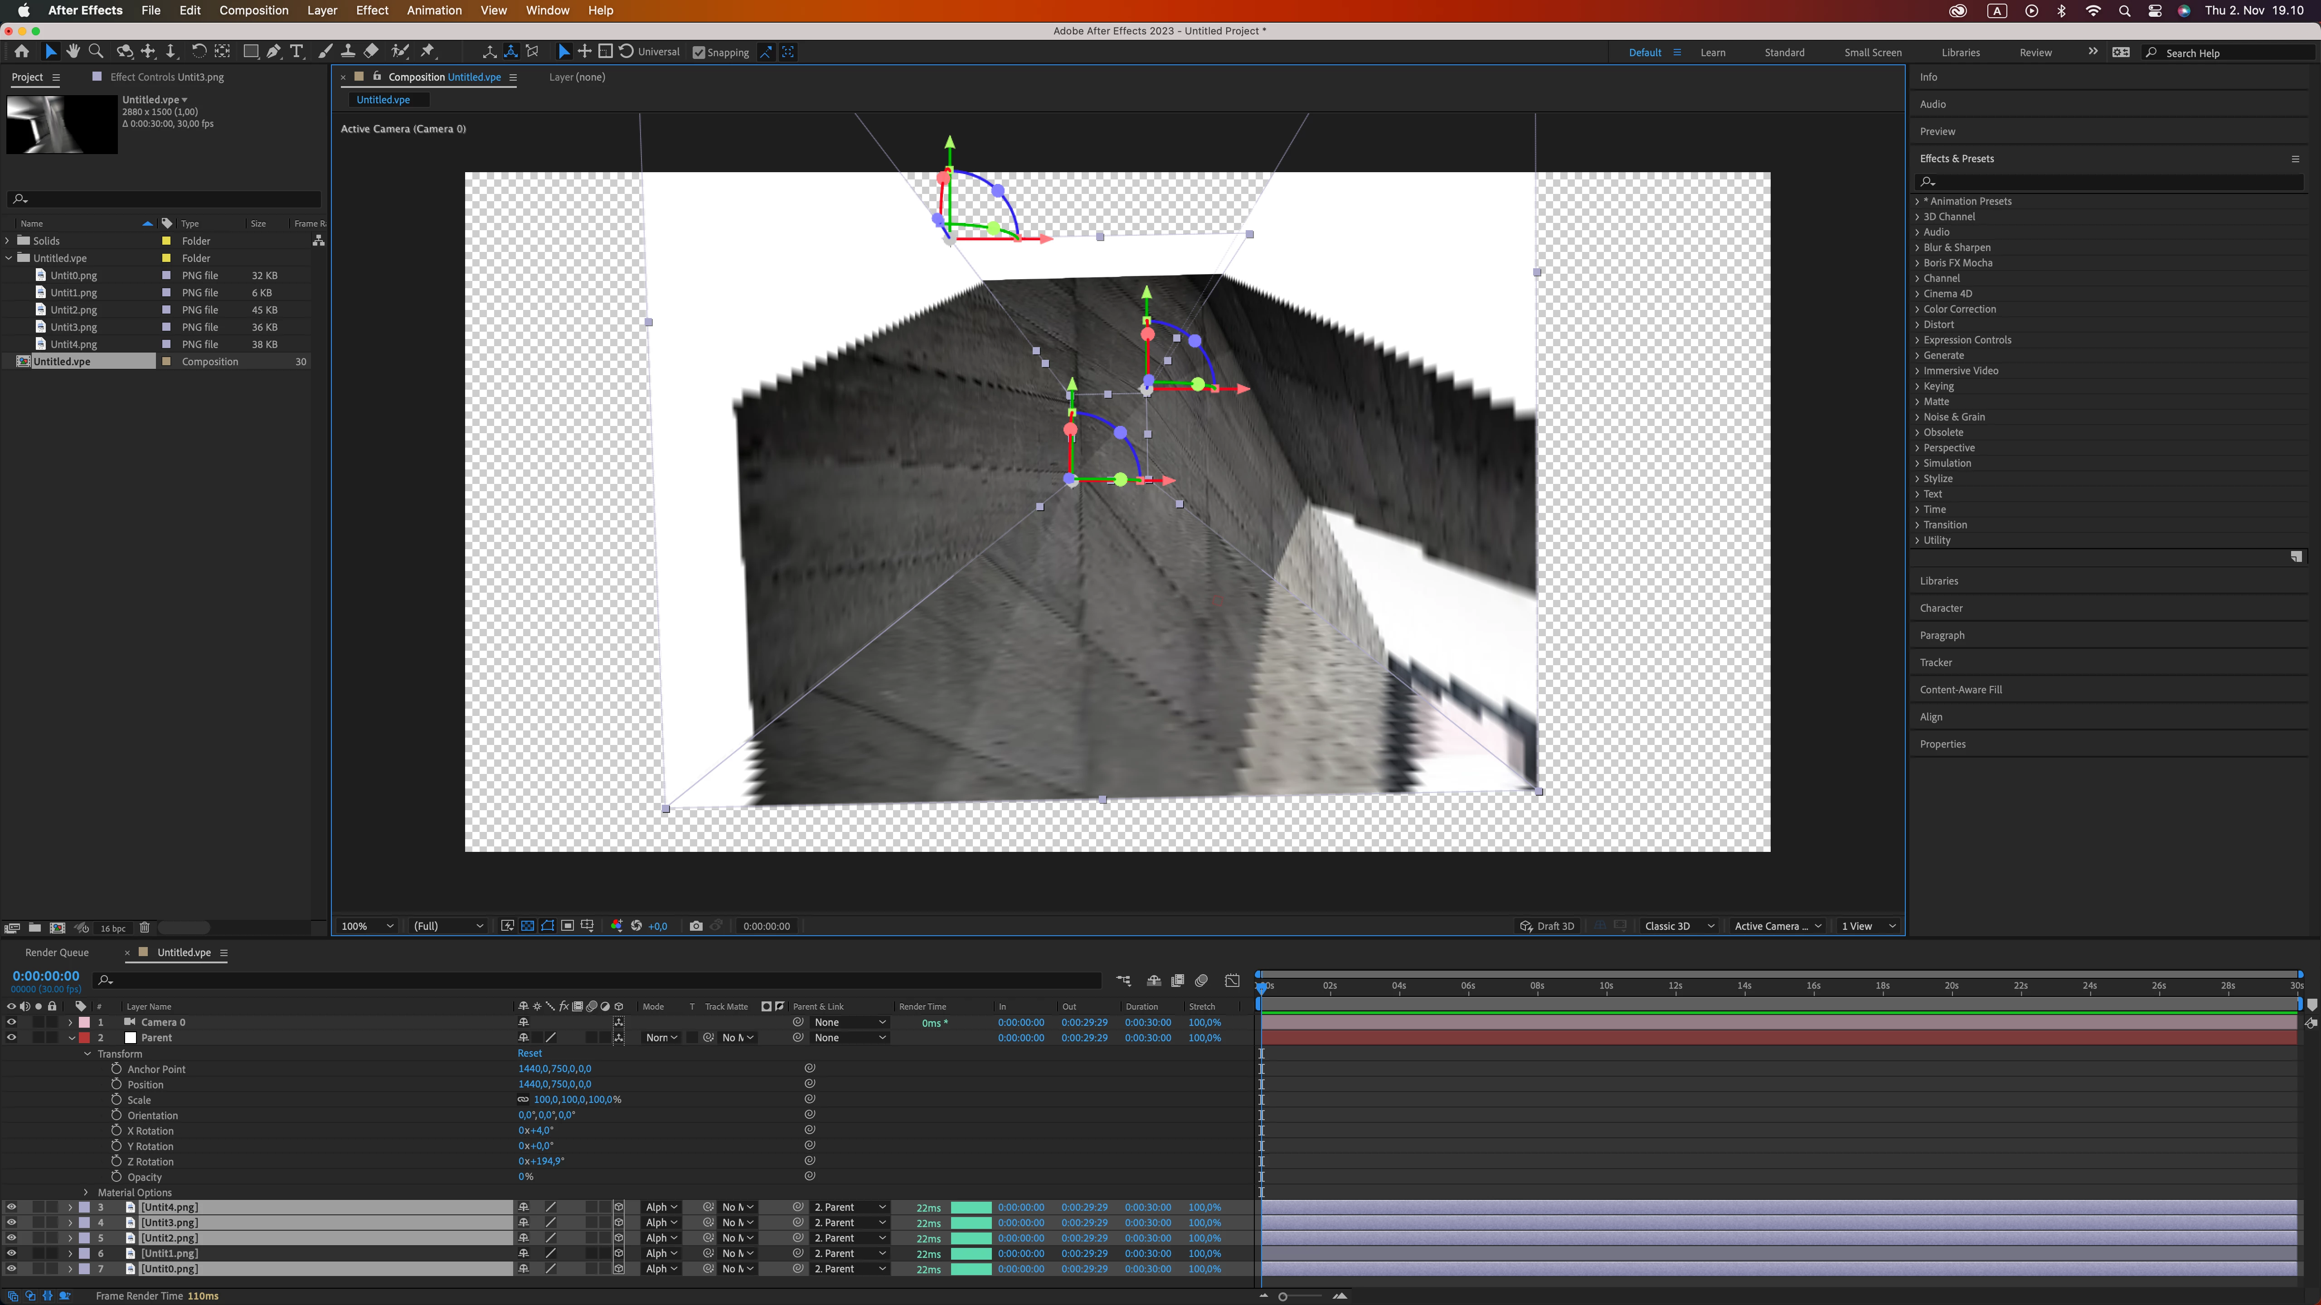Open the Composition menu
2321x1305 pixels.
[254, 10]
